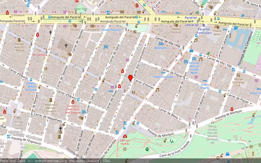This screenshot has height=163, width=261.
Task: Click shelter icon above Refugi climàtic Parc del Mirador
Action: pyautogui.click(x=212, y=123)
